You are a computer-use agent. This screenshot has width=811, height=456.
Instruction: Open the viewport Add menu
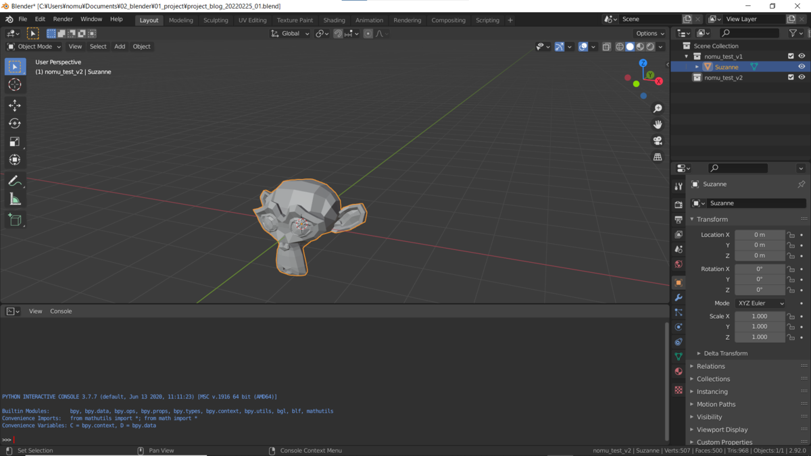[x=120, y=47]
